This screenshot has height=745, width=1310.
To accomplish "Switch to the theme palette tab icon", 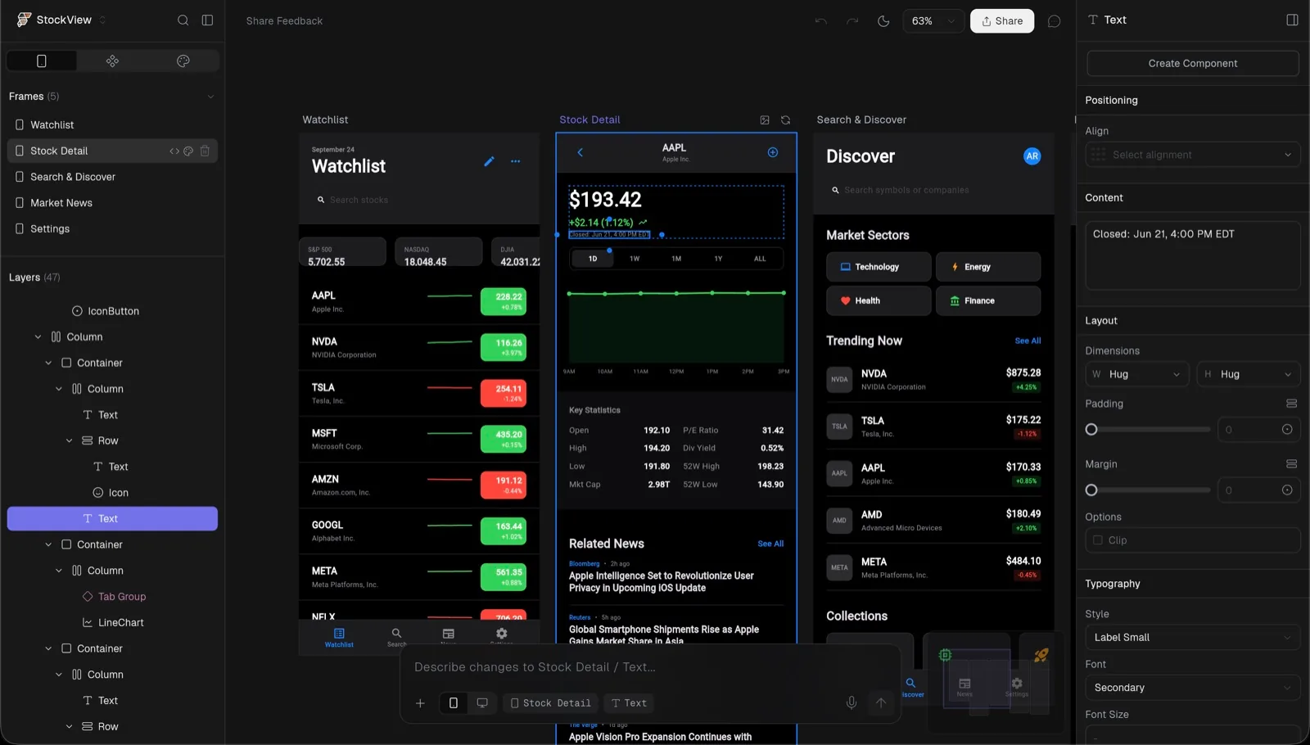I will point(183,61).
